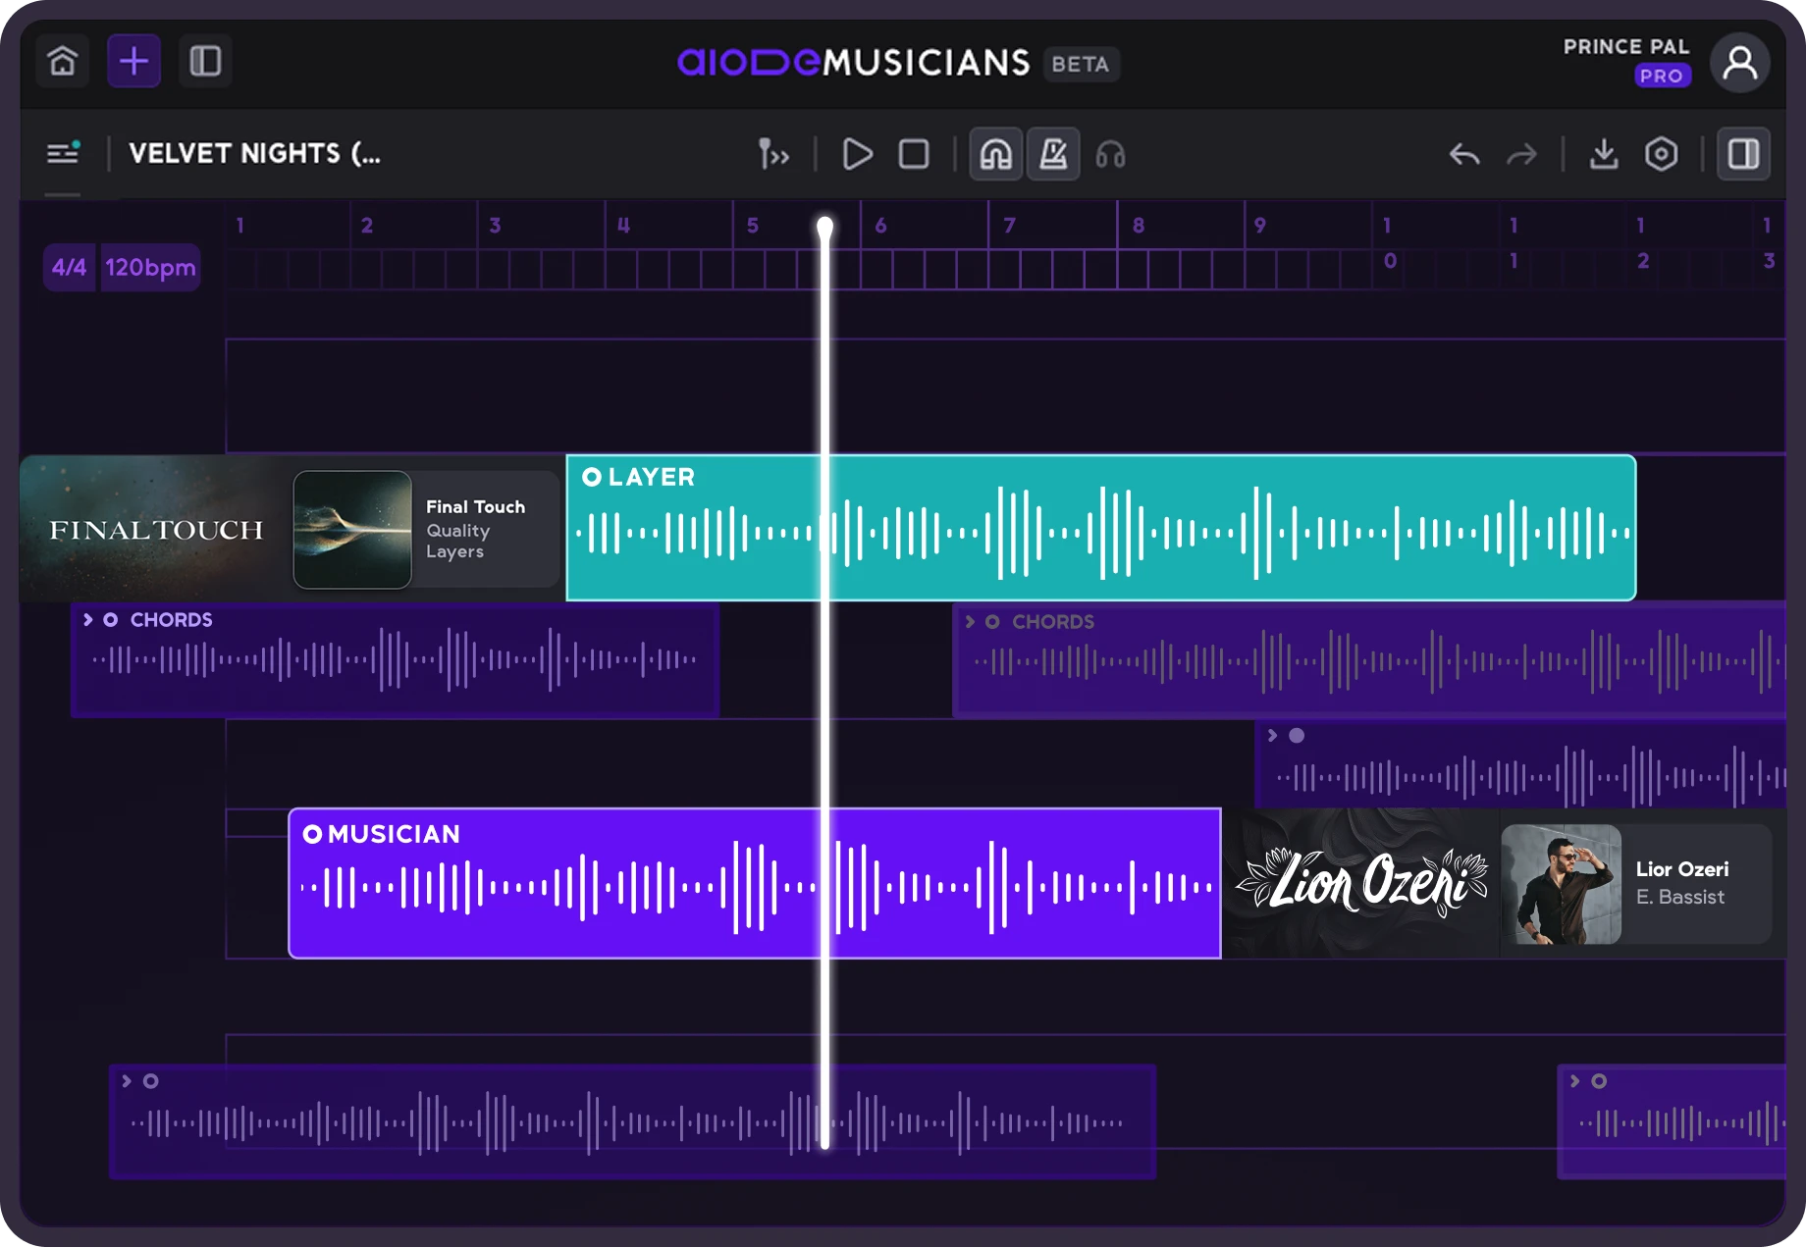The image size is (1806, 1248).
Task: Expand the first CHORDS clip chevron
Action: pyautogui.click(x=88, y=620)
